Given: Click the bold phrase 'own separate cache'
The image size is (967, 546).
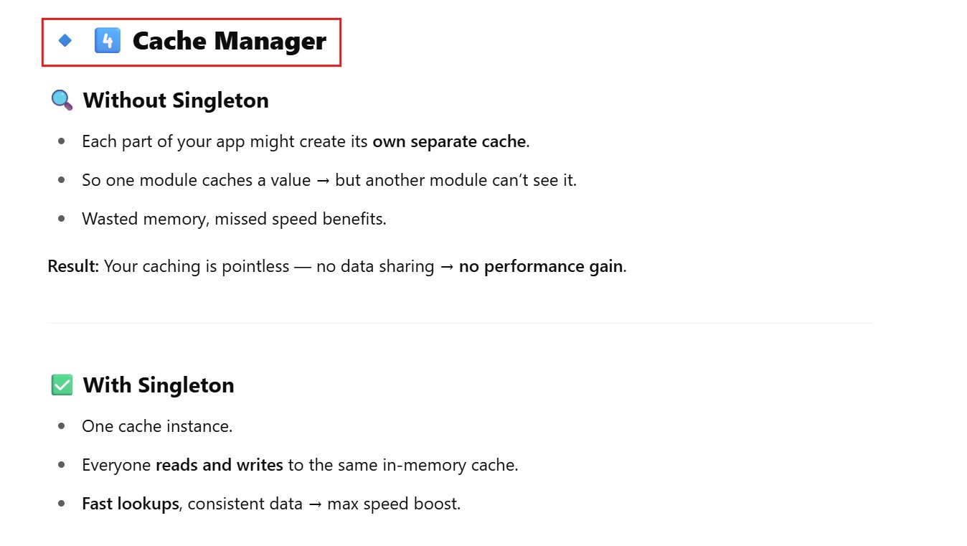Looking at the screenshot, I should pyautogui.click(x=449, y=141).
